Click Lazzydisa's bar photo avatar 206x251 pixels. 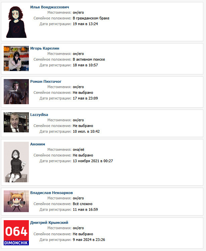tap(16, 122)
